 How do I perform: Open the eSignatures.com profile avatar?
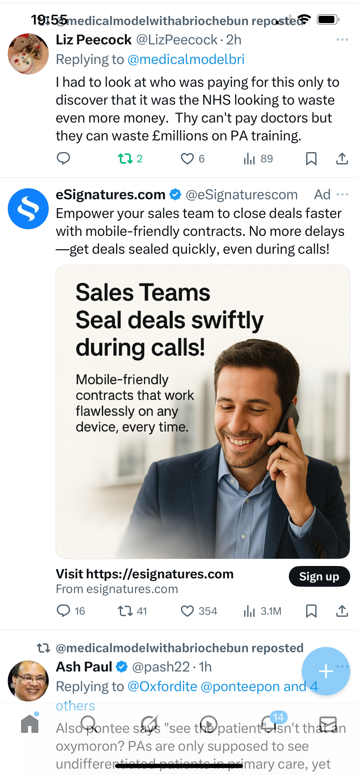tap(28, 209)
